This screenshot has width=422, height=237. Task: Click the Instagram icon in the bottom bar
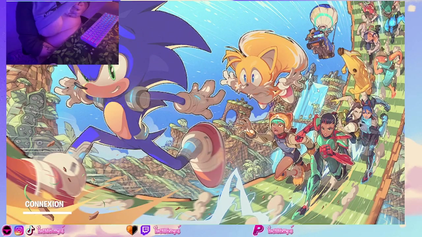(19, 230)
